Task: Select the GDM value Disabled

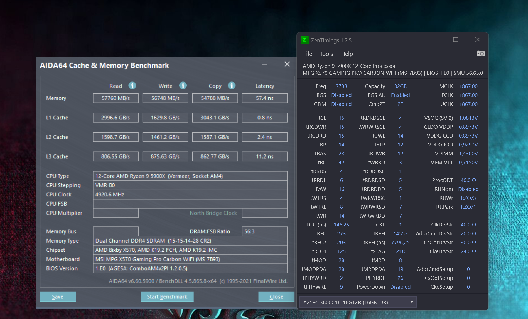Action: click(341, 104)
